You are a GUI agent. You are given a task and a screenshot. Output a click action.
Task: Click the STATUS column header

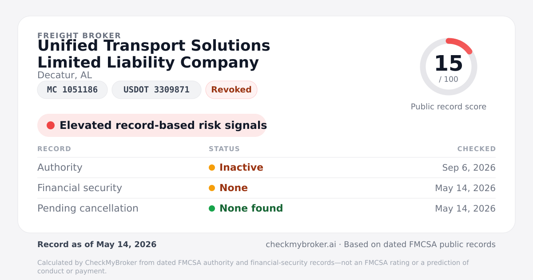pos(224,149)
